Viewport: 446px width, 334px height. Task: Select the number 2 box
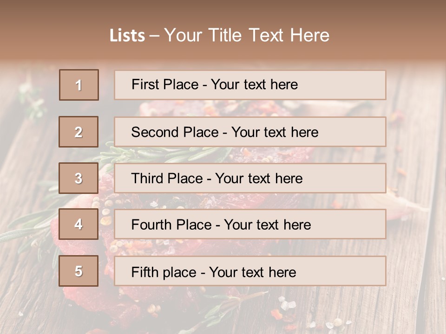click(79, 132)
